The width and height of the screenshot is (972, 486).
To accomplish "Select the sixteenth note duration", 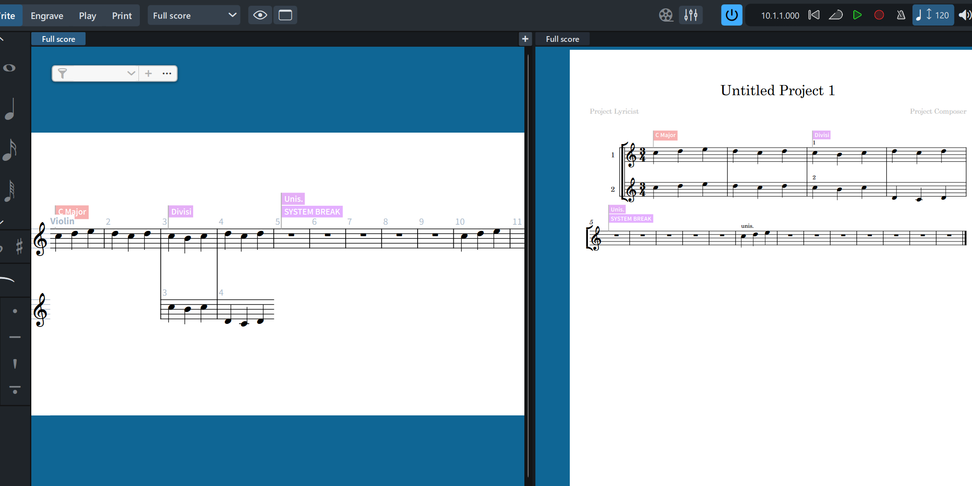I will click(10, 150).
